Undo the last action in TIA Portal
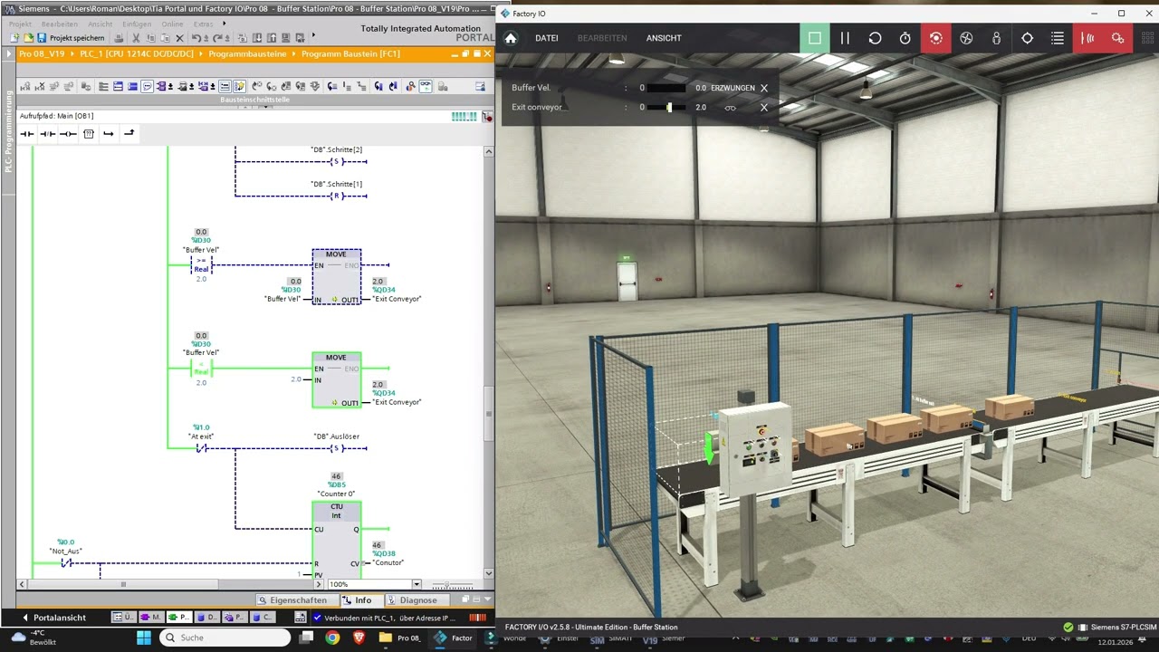The width and height of the screenshot is (1159, 652). coord(196,38)
